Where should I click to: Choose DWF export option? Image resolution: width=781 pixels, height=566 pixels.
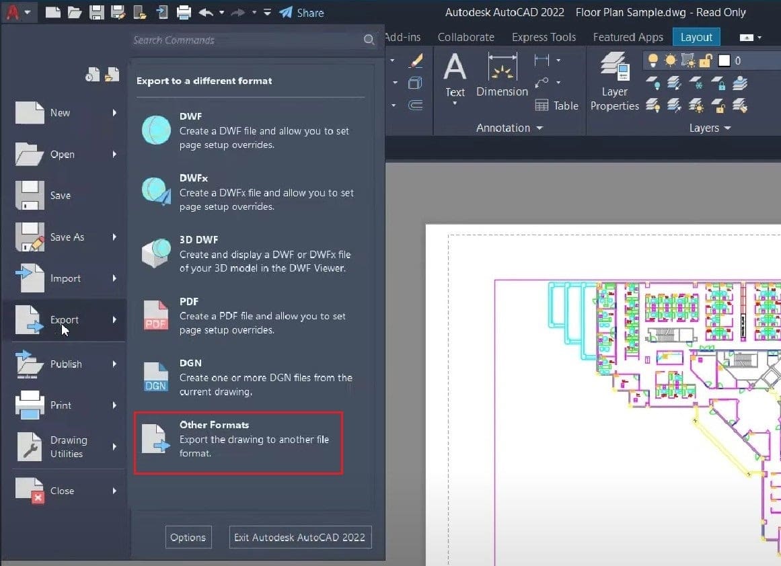click(249, 130)
